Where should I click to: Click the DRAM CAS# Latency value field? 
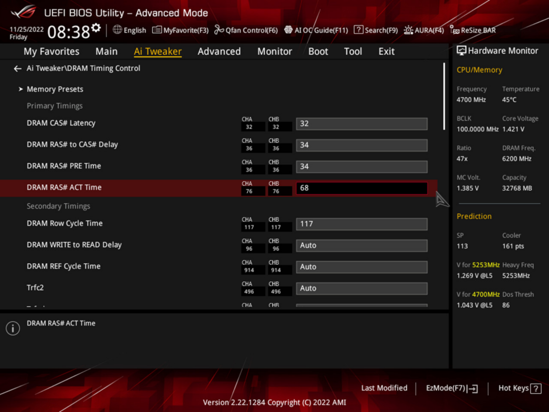point(362,124)
